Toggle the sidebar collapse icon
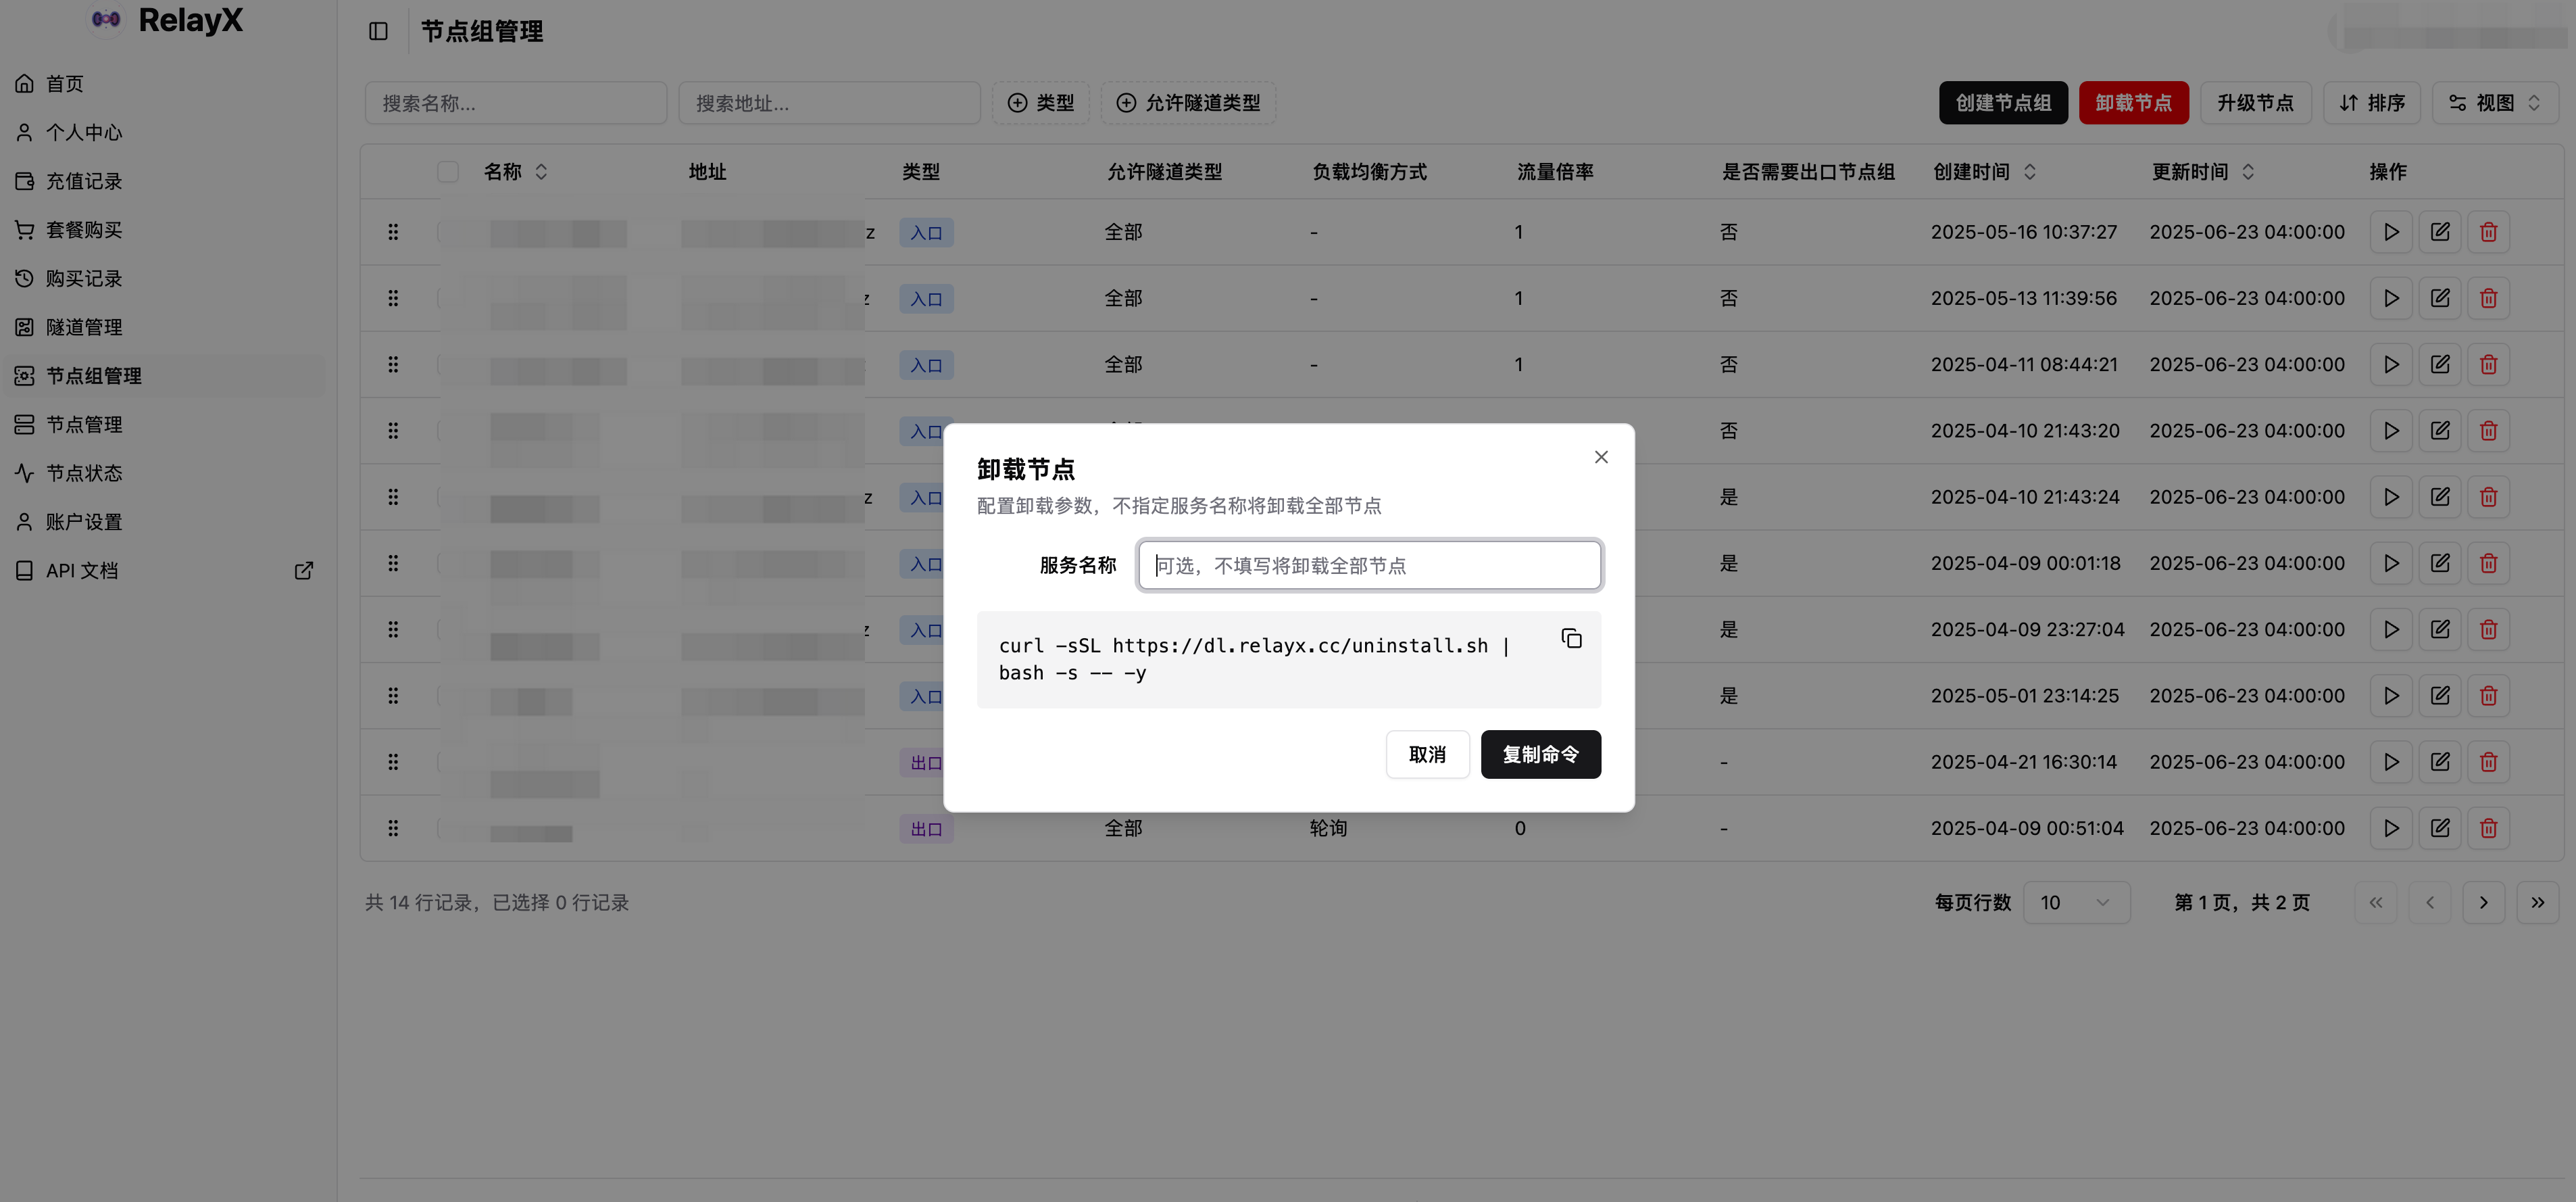The height and width of the screenshot is (1202, 2576). click(378, 31)
